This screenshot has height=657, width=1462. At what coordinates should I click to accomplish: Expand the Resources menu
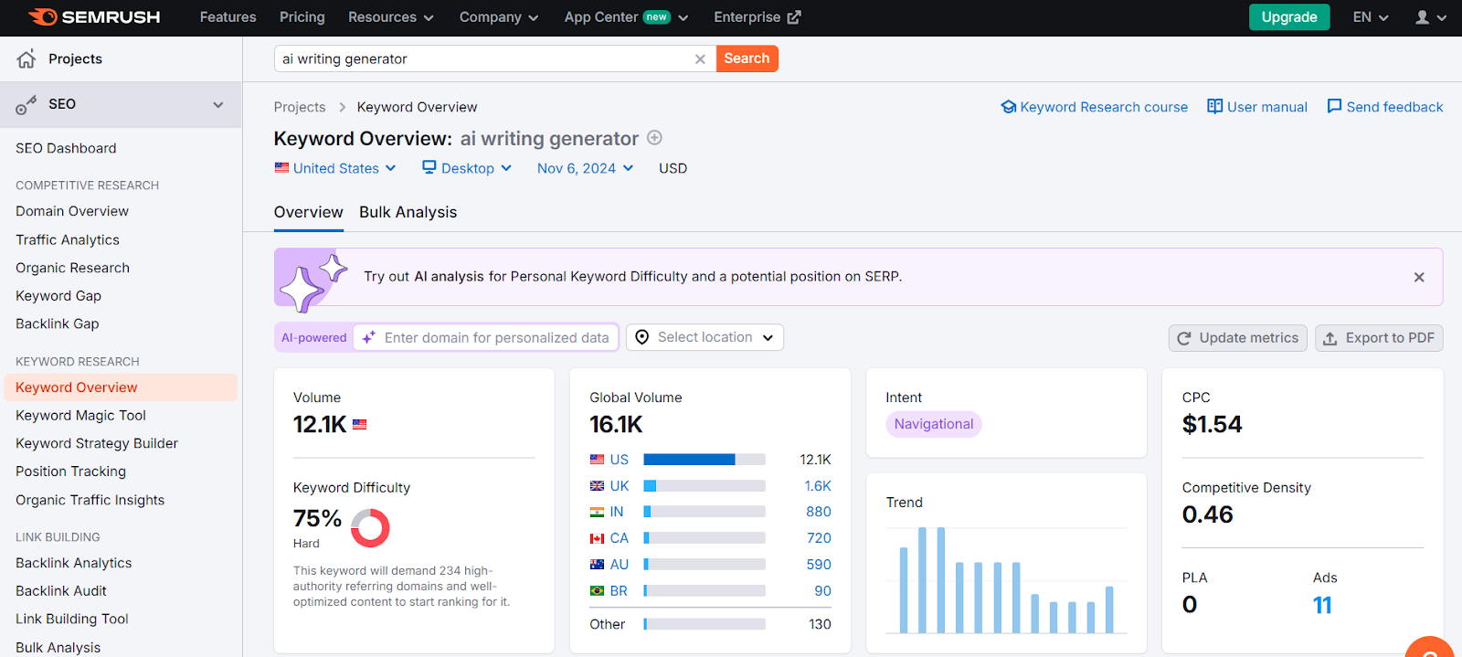click(391, 17)
